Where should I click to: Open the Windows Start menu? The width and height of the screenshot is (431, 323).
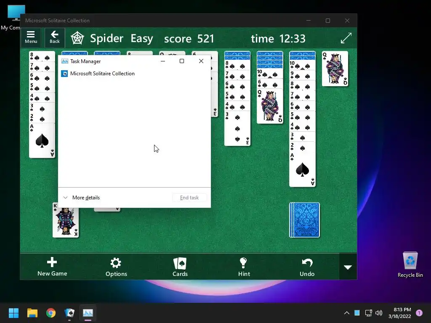(x=13, y=313)
